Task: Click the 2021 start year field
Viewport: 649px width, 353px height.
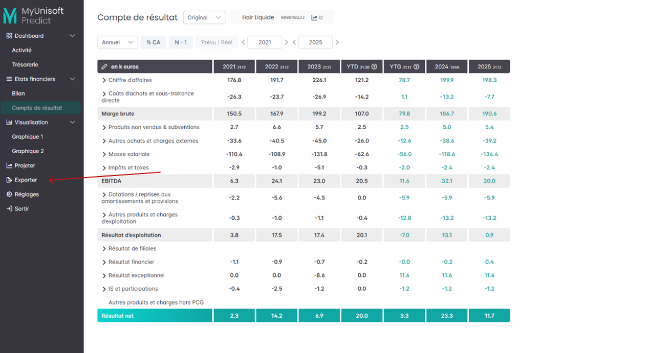Action: (265, 42)
